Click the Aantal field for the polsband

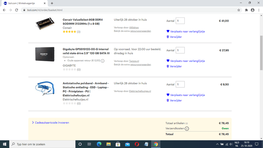180,84
